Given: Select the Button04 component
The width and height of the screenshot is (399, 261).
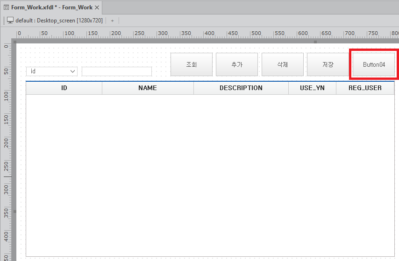Looking at the screenshot, I should point(374,64).
